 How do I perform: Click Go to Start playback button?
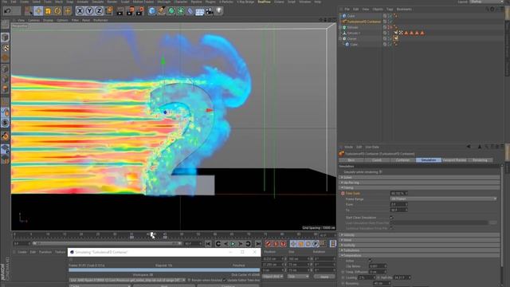208,244
